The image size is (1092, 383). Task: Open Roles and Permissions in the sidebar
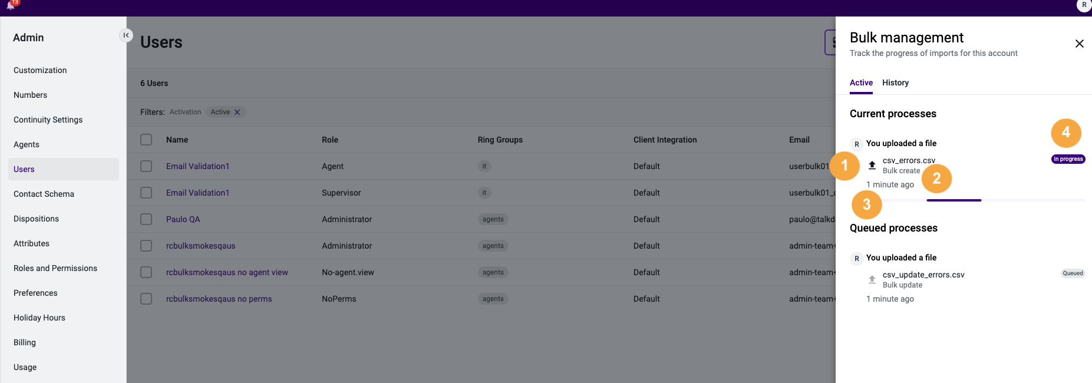55,268
